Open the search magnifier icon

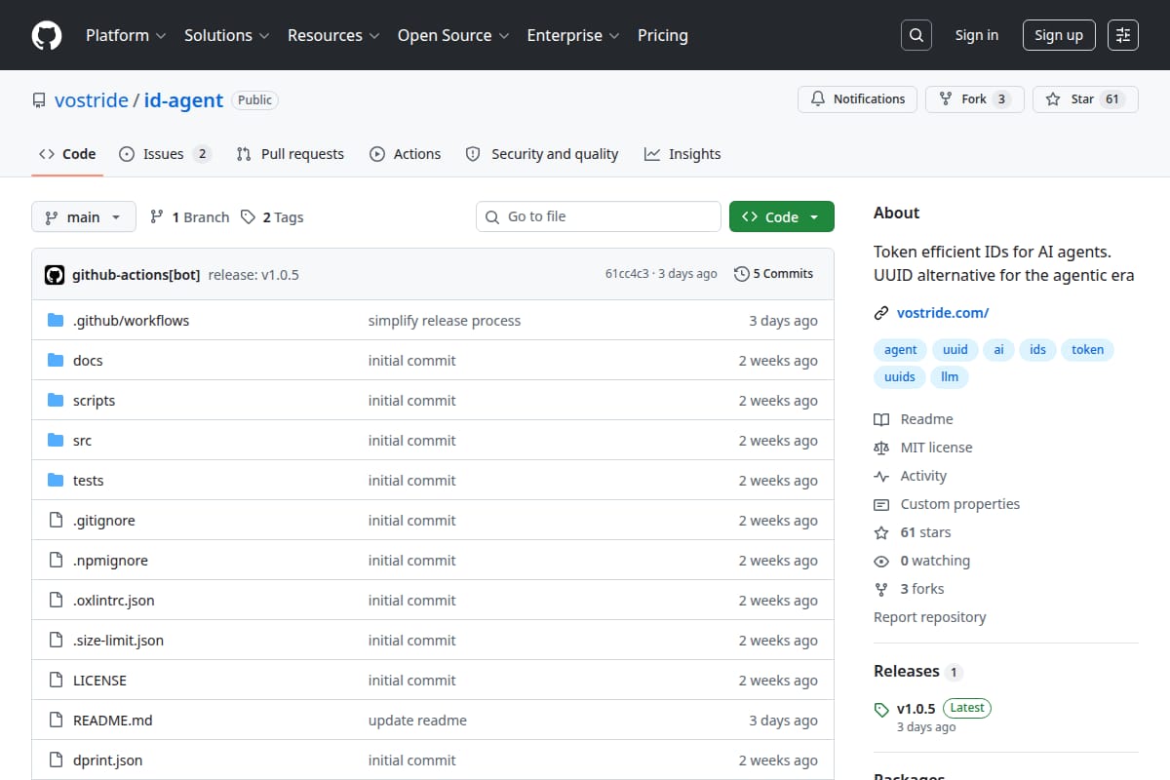click(x=916, y=35)
